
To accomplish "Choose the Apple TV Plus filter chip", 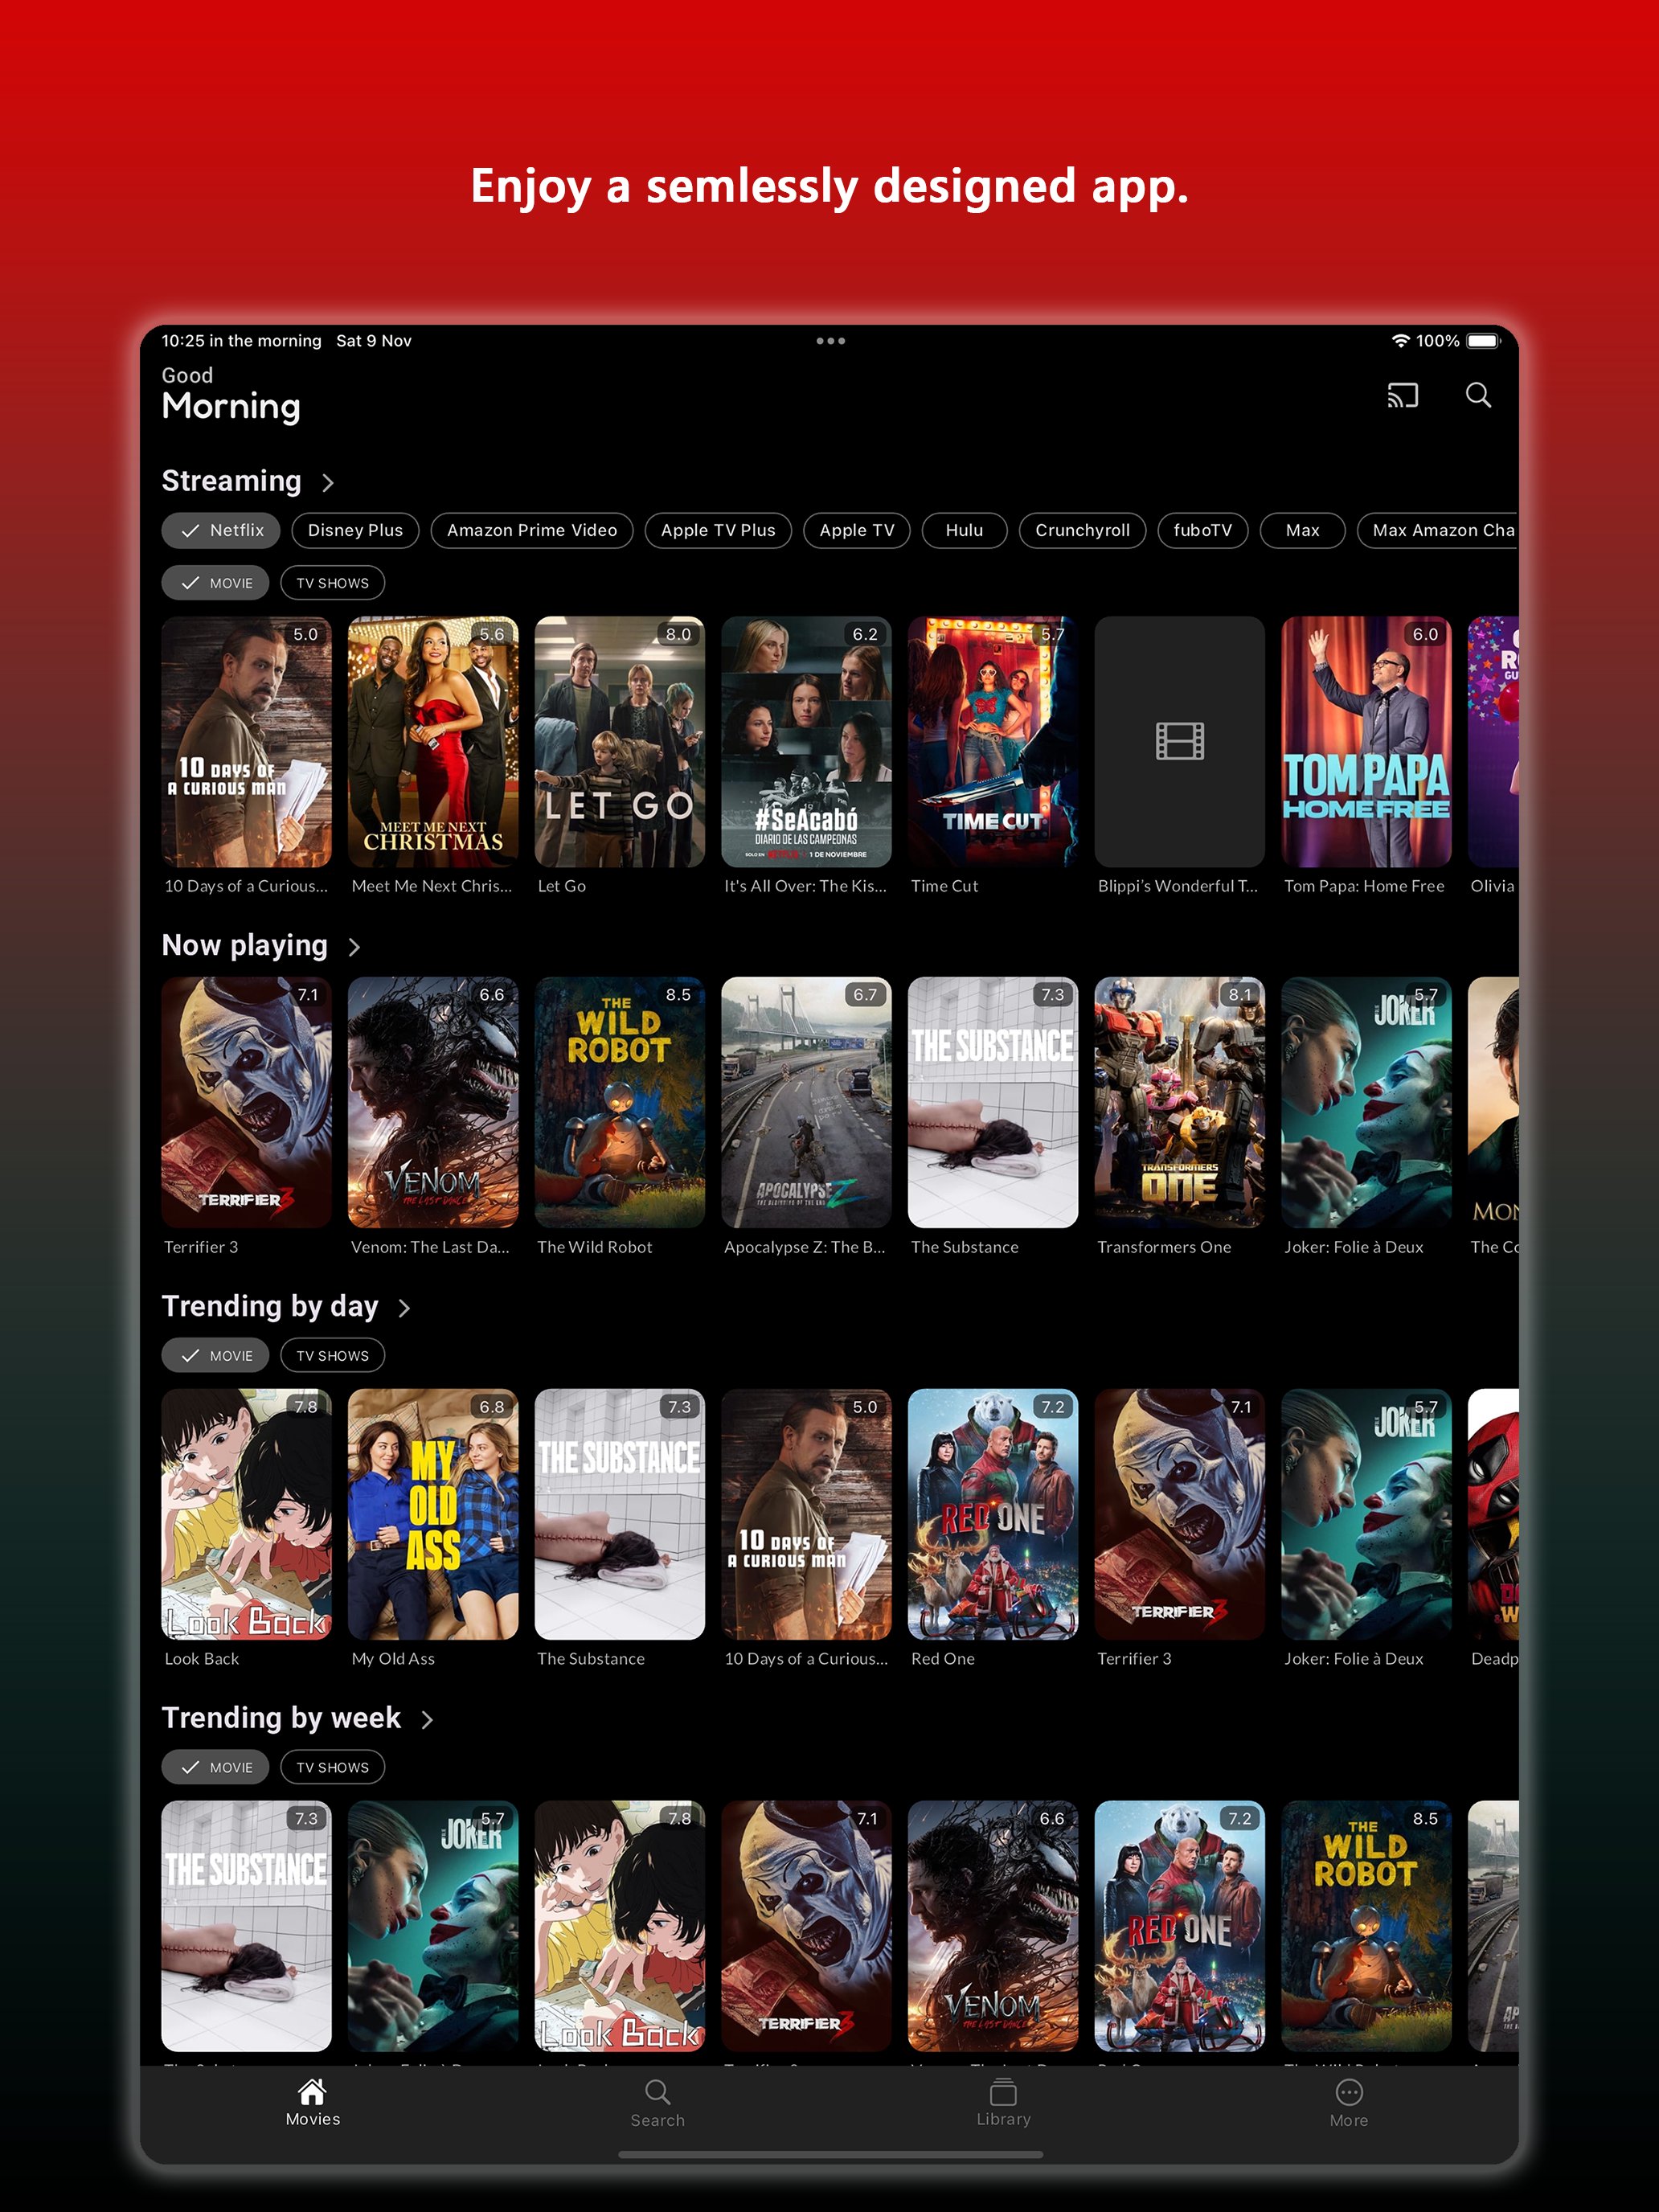I will click(718, 531).
